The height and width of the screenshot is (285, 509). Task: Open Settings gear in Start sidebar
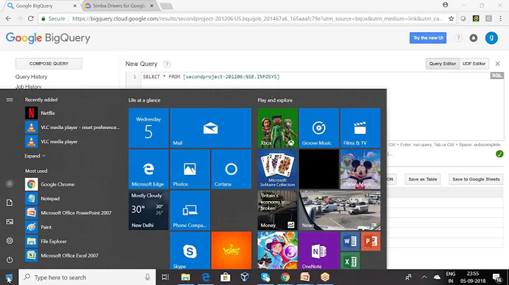coord(10,241)
